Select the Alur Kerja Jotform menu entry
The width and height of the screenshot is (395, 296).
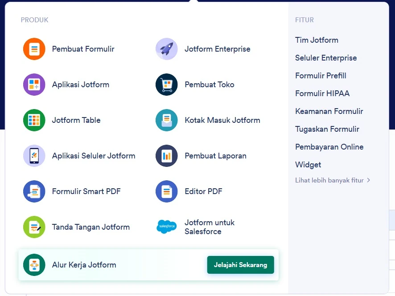(84, 264)
